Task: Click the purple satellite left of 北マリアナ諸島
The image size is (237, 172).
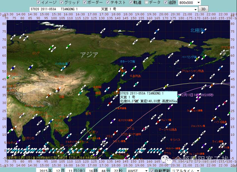Action: click(113, 121)
